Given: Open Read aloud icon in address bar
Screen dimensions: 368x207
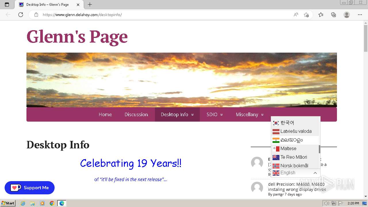Looking at the screenshot, I should tap(296, 15).
